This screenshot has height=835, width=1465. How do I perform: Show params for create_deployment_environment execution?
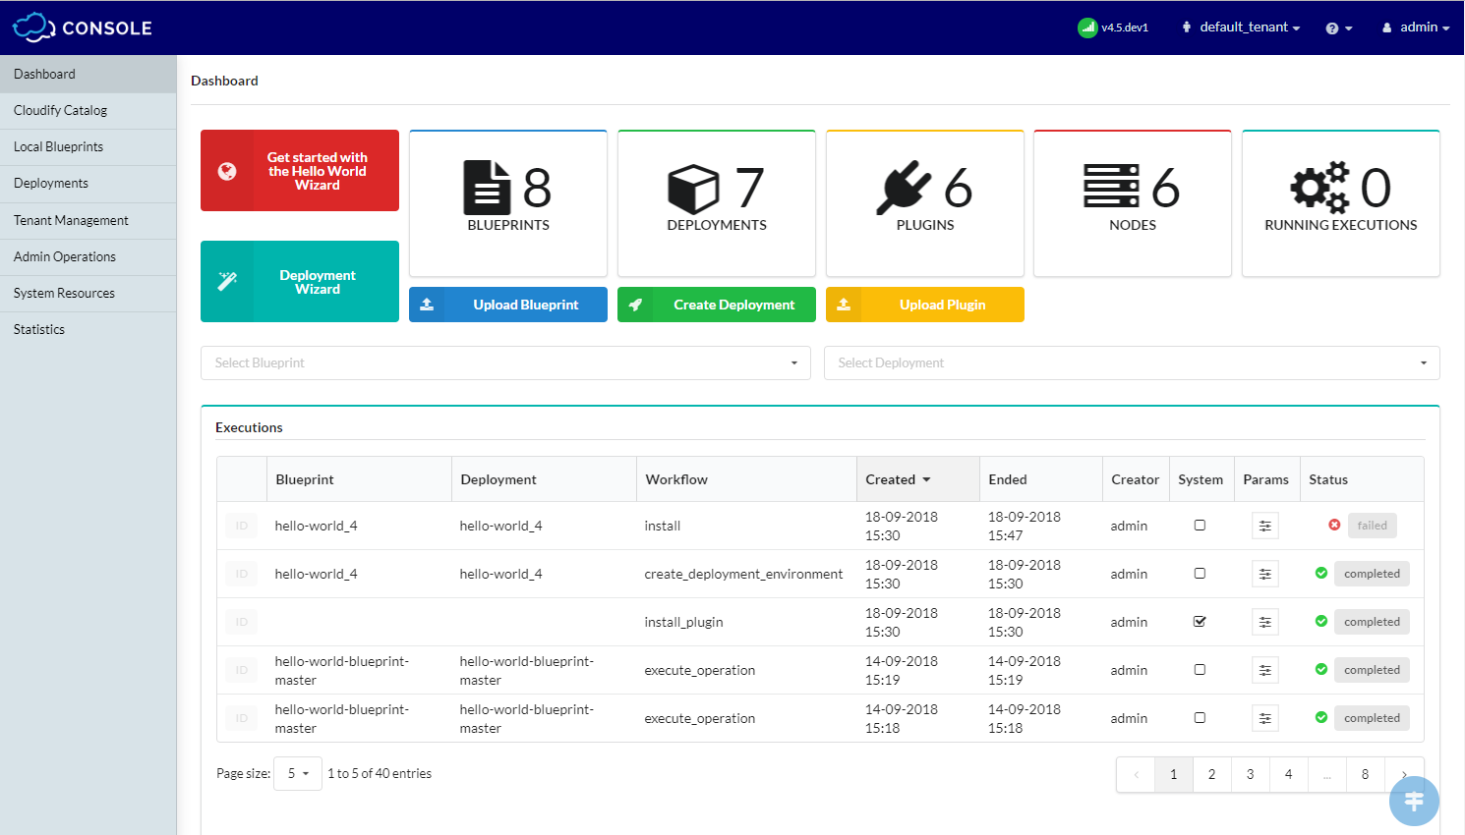[1265, 574]
